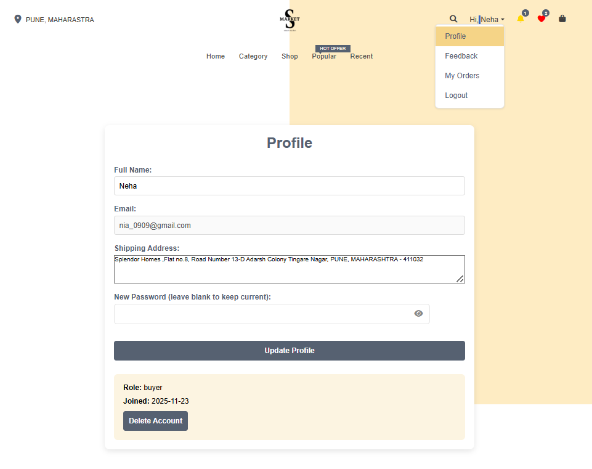
Task: Select Feedback in account menu
Action: pos(469,56)
